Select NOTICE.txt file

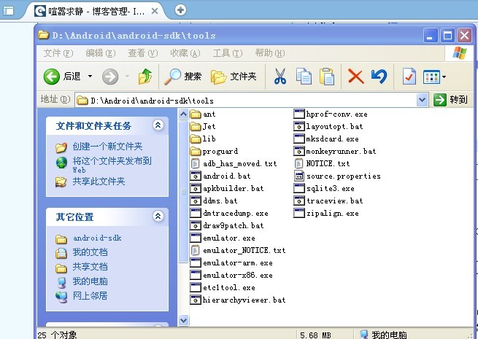pos(322,164)
